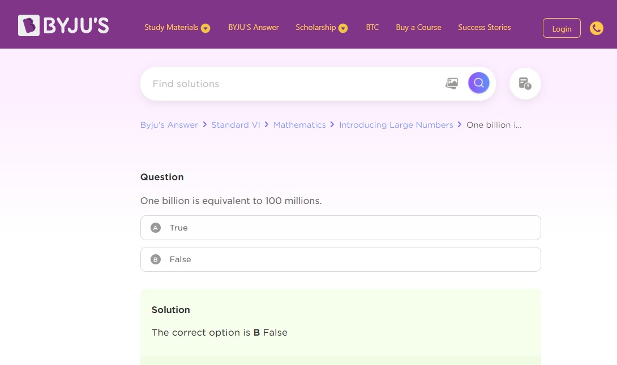Click the BYJU'S logo
Viewport: 617px width, 365px height.
pos(63,25)
